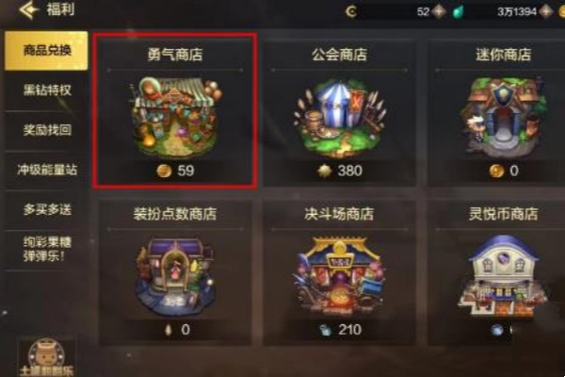Open the 勇气商店 shop tent image

click(x=175, y=116)
